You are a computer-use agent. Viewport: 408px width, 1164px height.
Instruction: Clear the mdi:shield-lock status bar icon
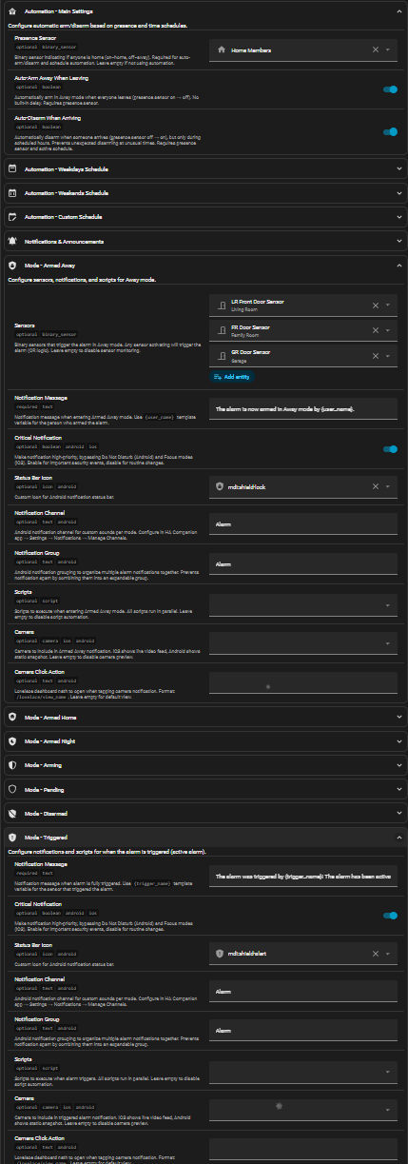[x=375, y=486]
